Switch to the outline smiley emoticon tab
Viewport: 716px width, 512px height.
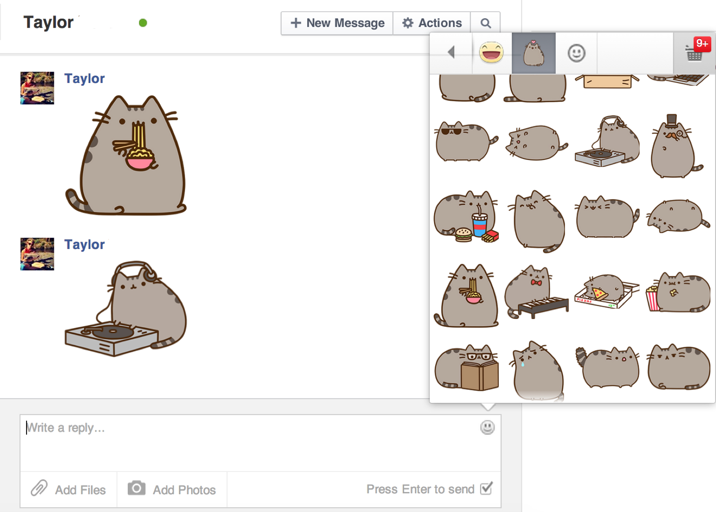[x=576, y=53]
